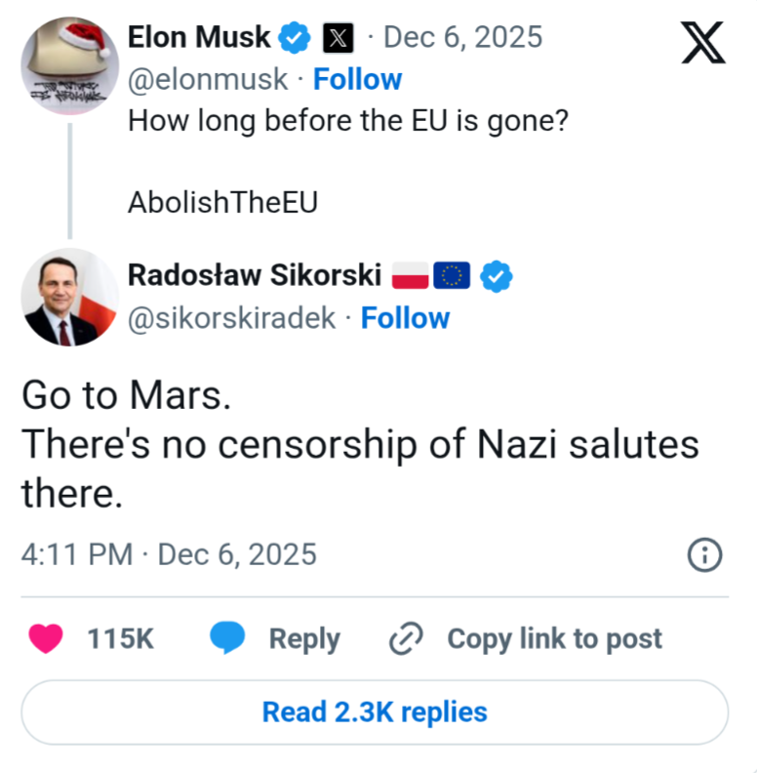Click the chain link copy icon
This screenshot has height=773, width=757.
404,638
